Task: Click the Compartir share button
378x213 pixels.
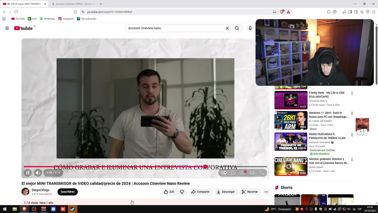Action: pos(200,192)
